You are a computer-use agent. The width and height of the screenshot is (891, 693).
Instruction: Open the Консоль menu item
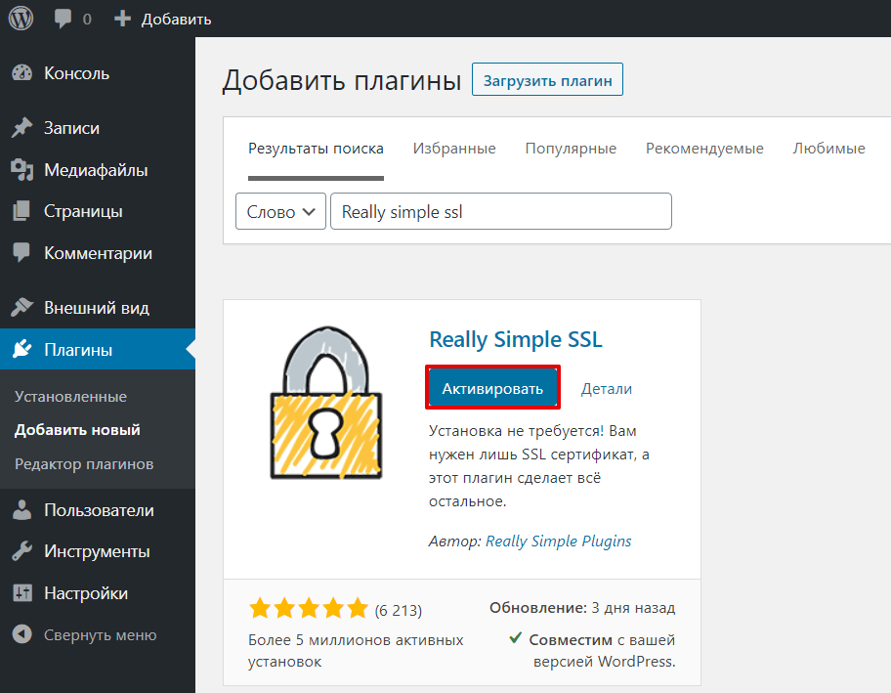coord(98,73)
